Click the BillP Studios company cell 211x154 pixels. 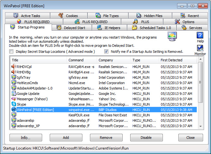click(x=107, y=110)
